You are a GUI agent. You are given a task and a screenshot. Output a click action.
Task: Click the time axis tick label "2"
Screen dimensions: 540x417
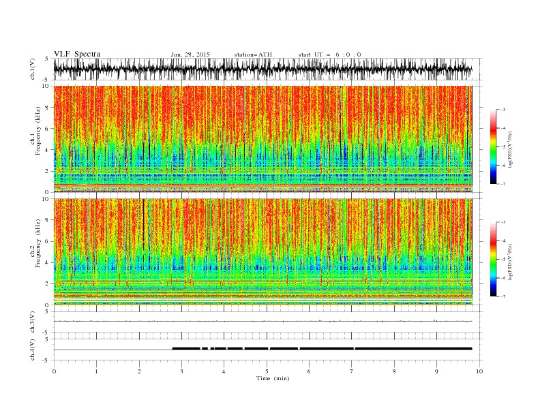pyautogui.click(x=139, y=371)
